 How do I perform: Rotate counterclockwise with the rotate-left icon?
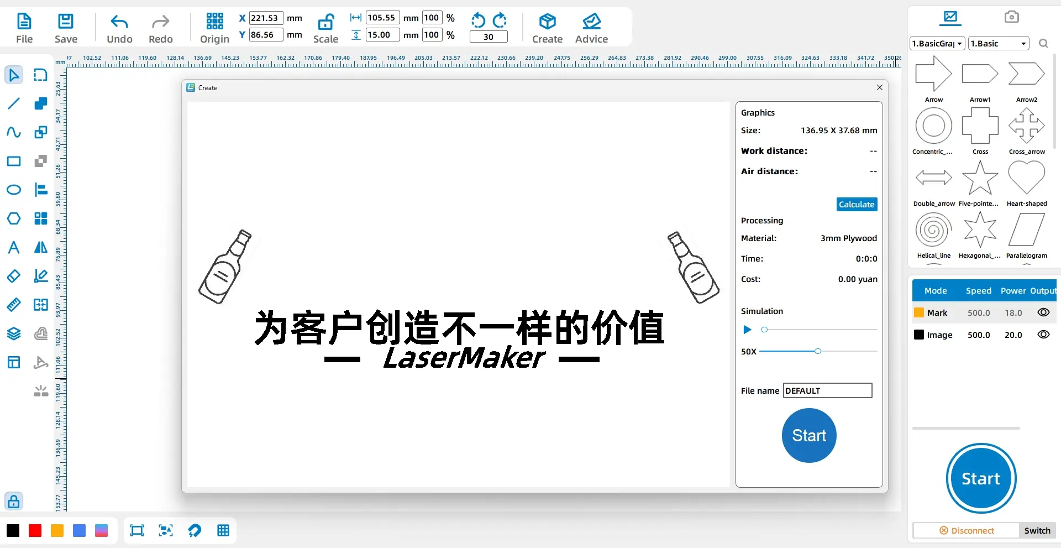coord(478,20)
